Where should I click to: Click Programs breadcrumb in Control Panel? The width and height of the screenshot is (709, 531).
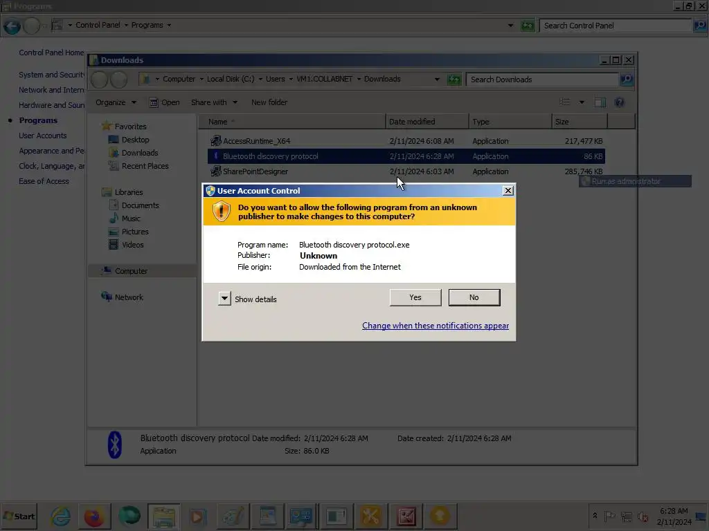[147, 25]
